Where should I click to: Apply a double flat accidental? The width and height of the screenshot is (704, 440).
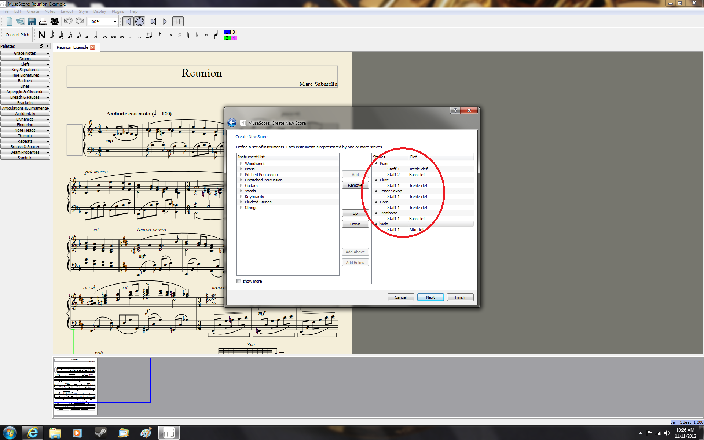pyautogui.click(x=206, y=35)
